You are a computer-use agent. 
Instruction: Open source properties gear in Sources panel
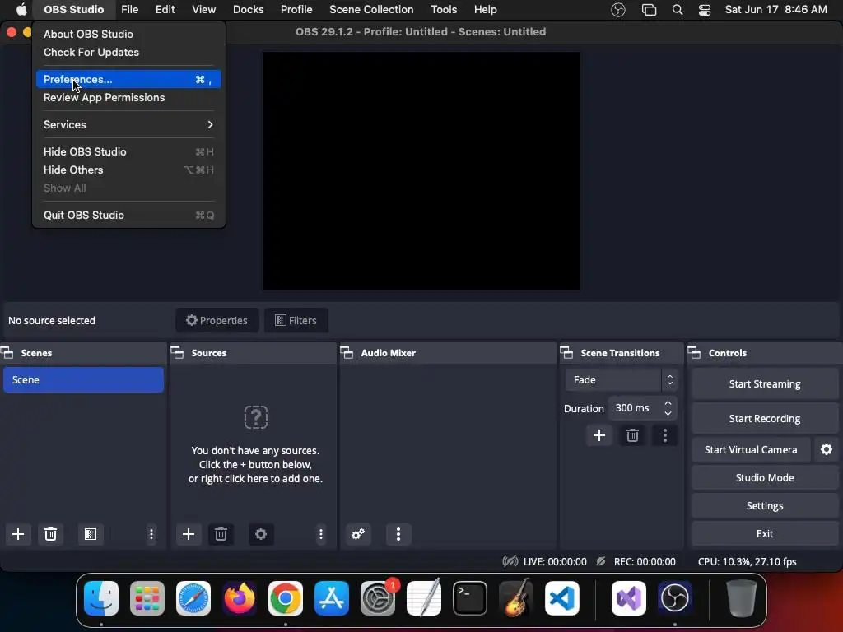[x=261, y=534]
